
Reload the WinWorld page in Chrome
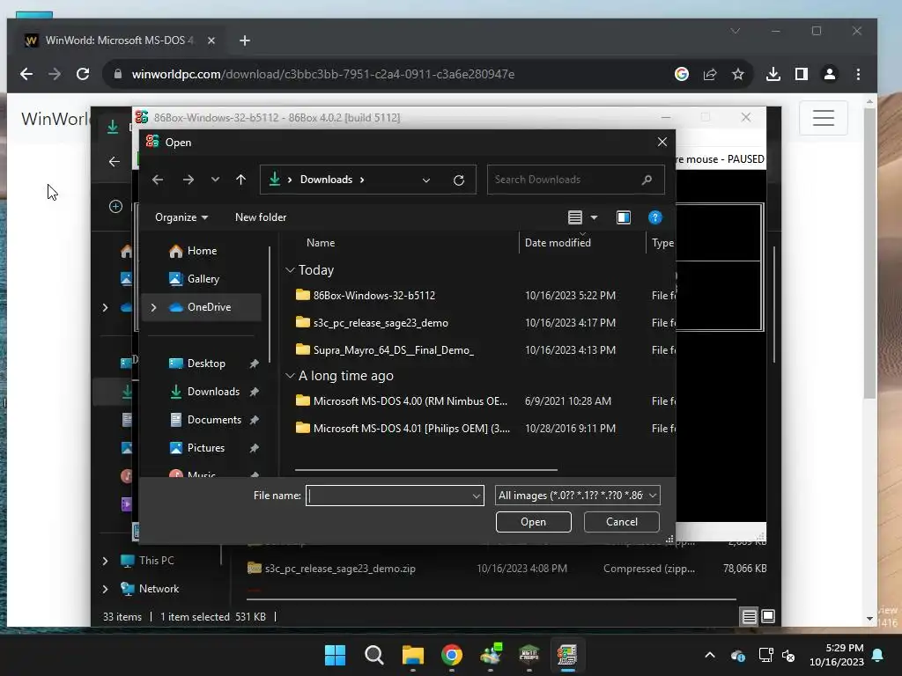point(83,74)
